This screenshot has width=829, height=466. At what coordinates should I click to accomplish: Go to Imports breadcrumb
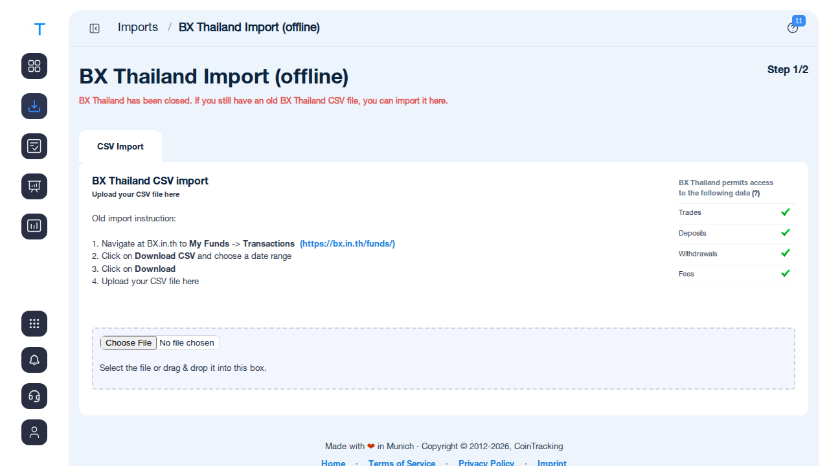coord(138,27)
